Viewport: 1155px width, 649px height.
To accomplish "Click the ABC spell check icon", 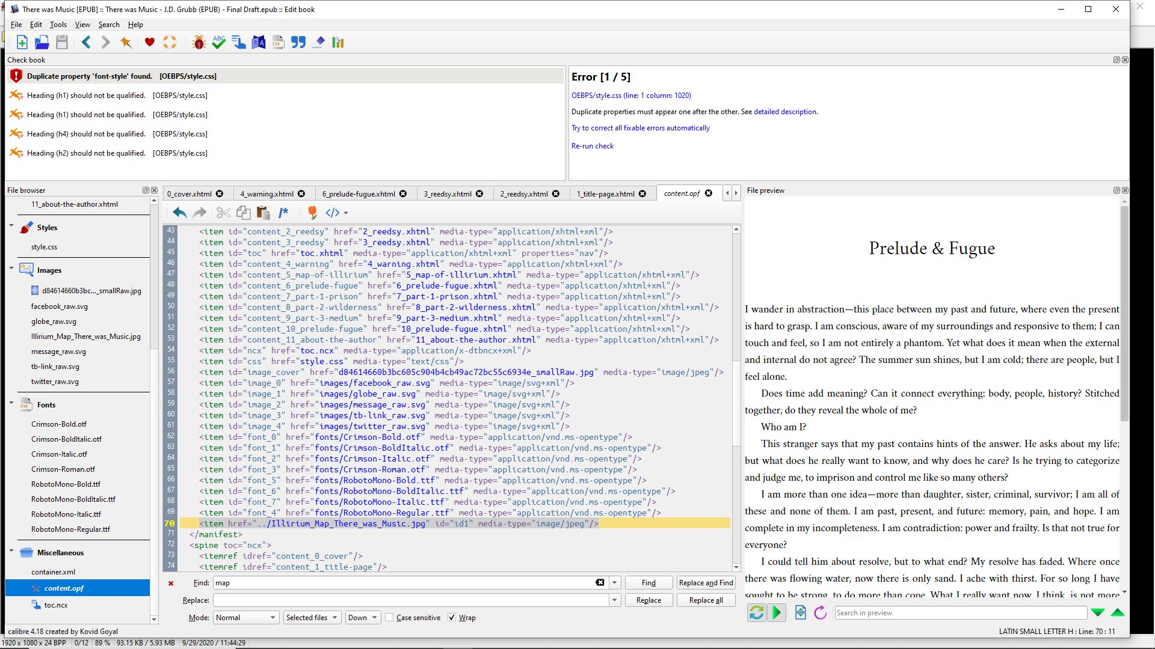I will tap(219, 42).
